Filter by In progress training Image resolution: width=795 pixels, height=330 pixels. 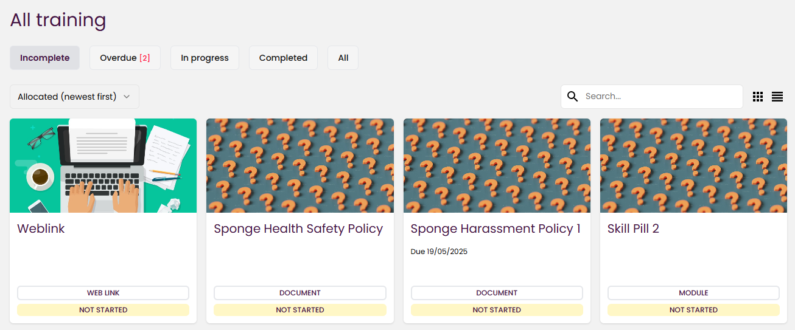tap(205, 58)
